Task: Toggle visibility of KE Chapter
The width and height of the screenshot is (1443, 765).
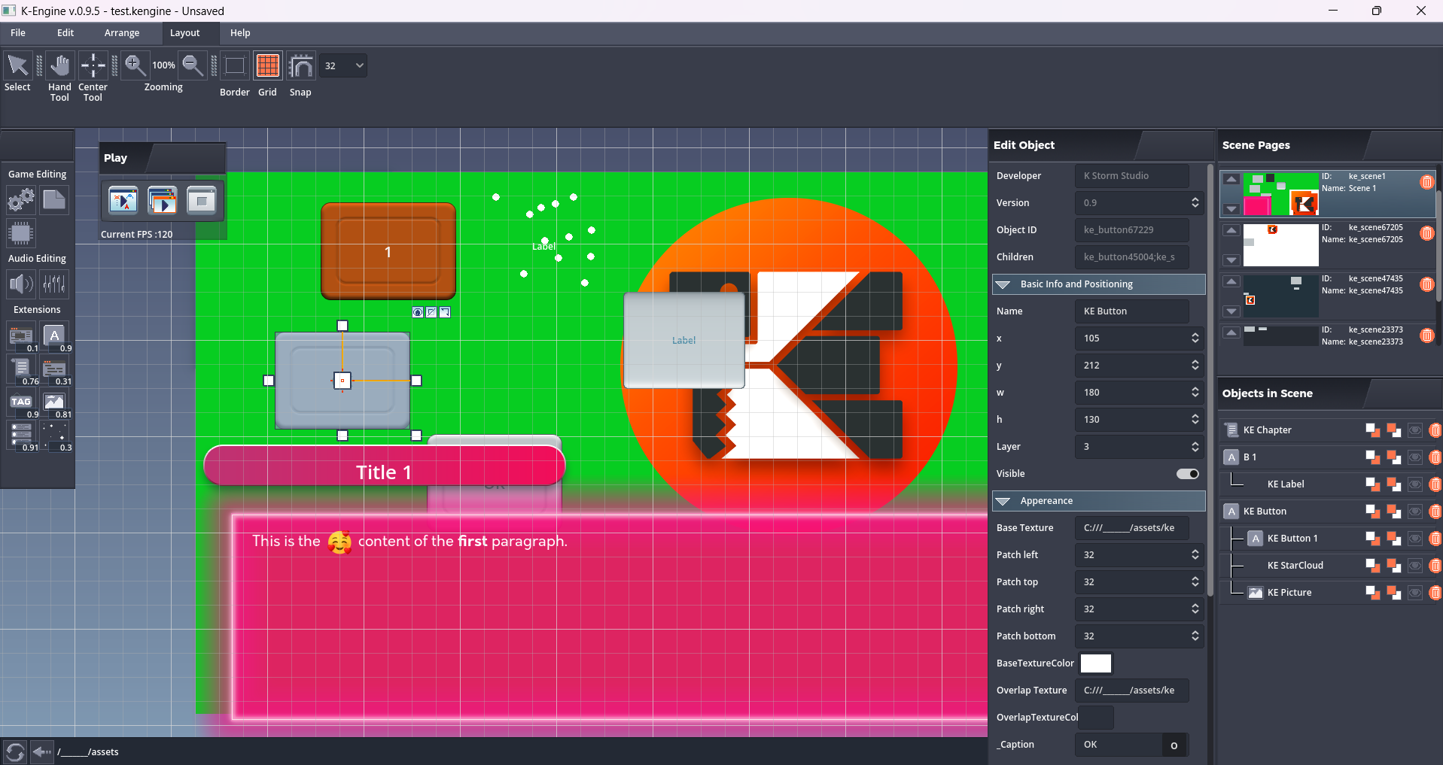Action: click(1415, 430)
